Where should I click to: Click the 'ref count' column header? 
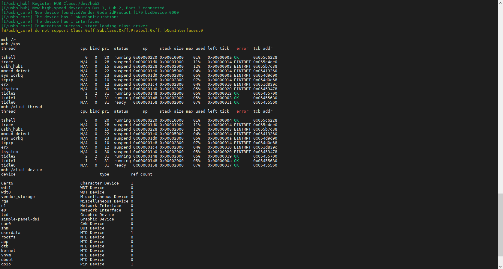tap(142, 174)
